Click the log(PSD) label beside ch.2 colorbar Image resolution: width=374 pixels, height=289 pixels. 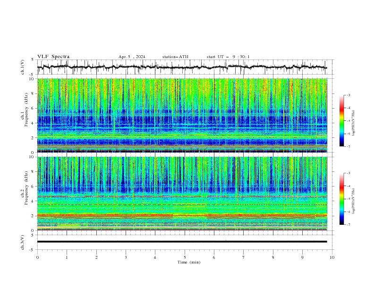[x=353, y=201]
